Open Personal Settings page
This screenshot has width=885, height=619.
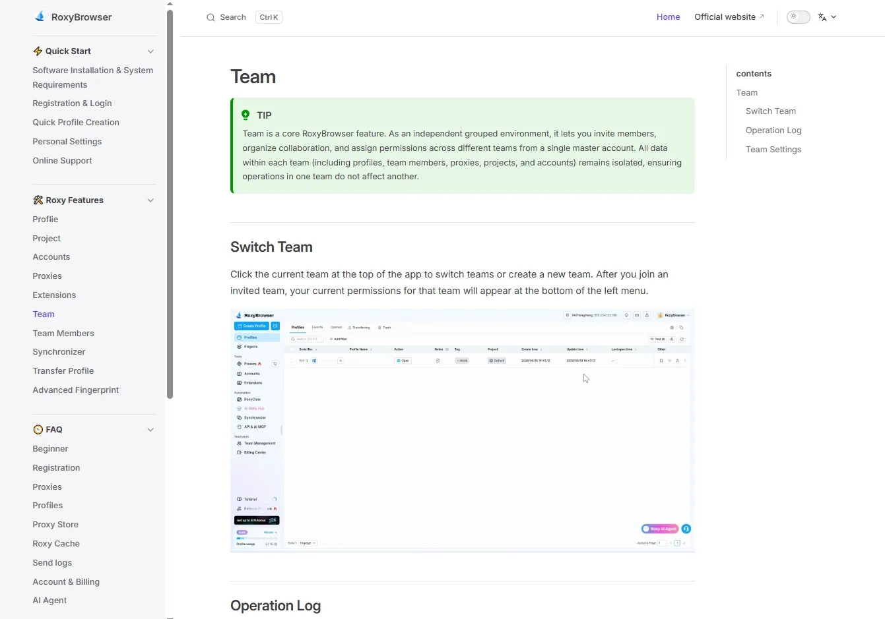[x=67, y=142]
